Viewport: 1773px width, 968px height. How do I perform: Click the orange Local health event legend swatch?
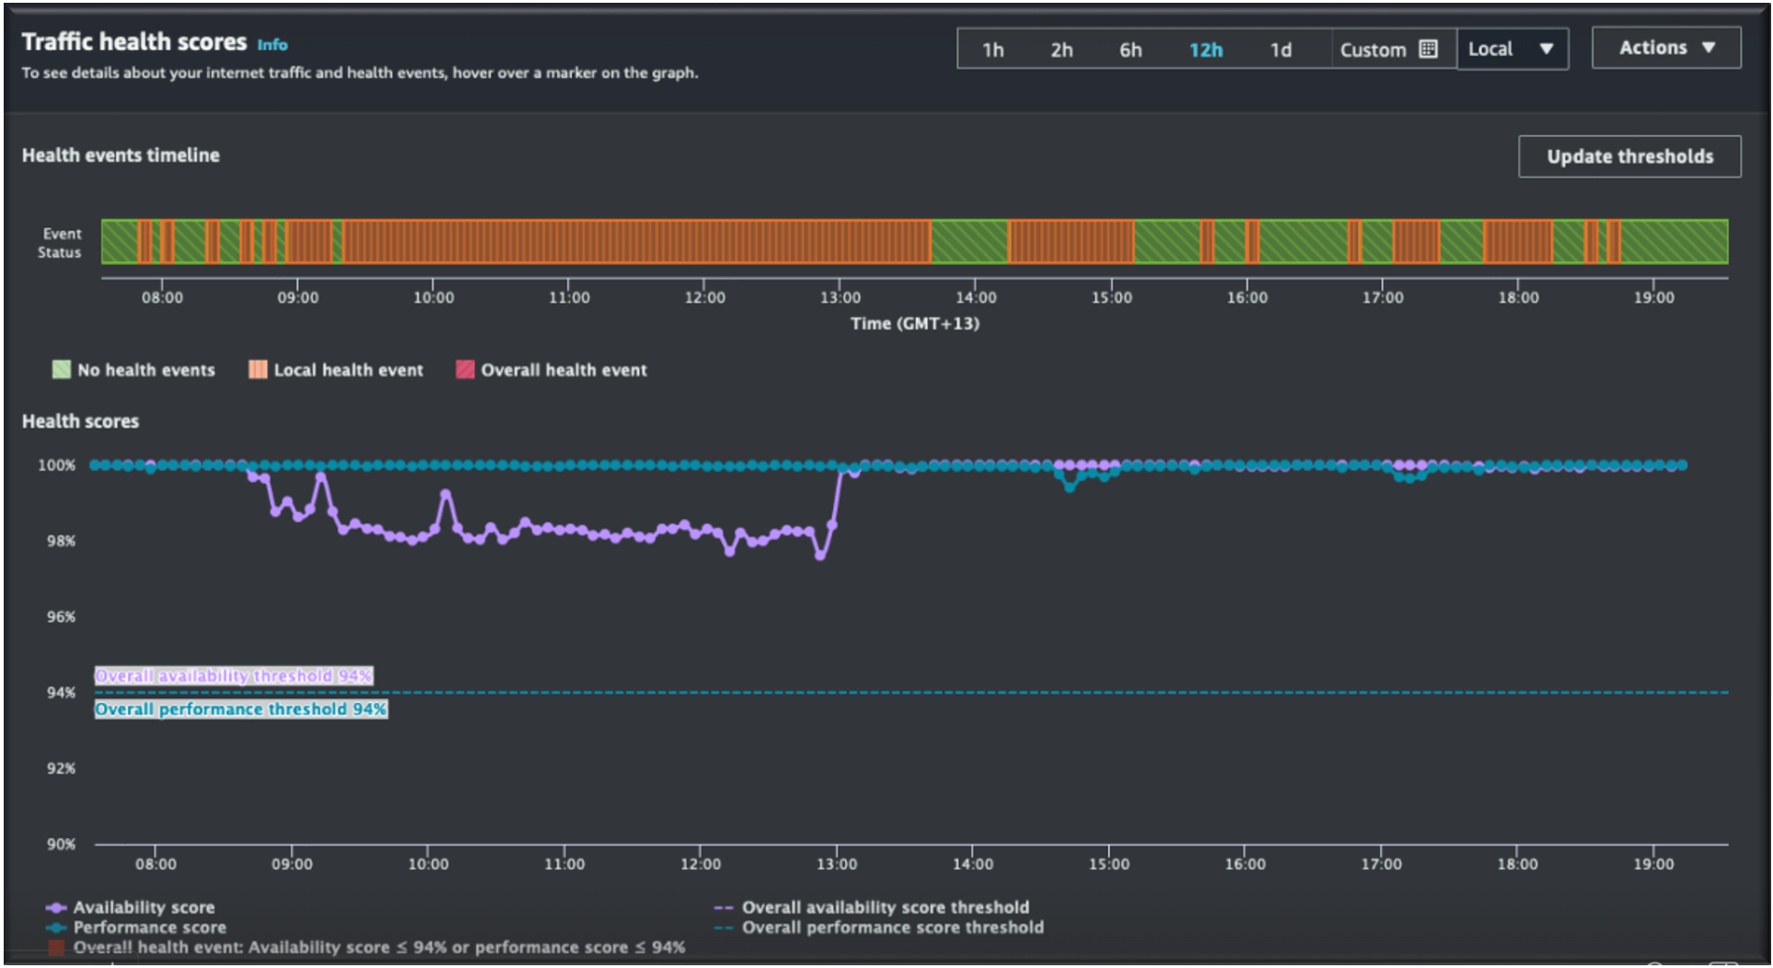point(257,369)
